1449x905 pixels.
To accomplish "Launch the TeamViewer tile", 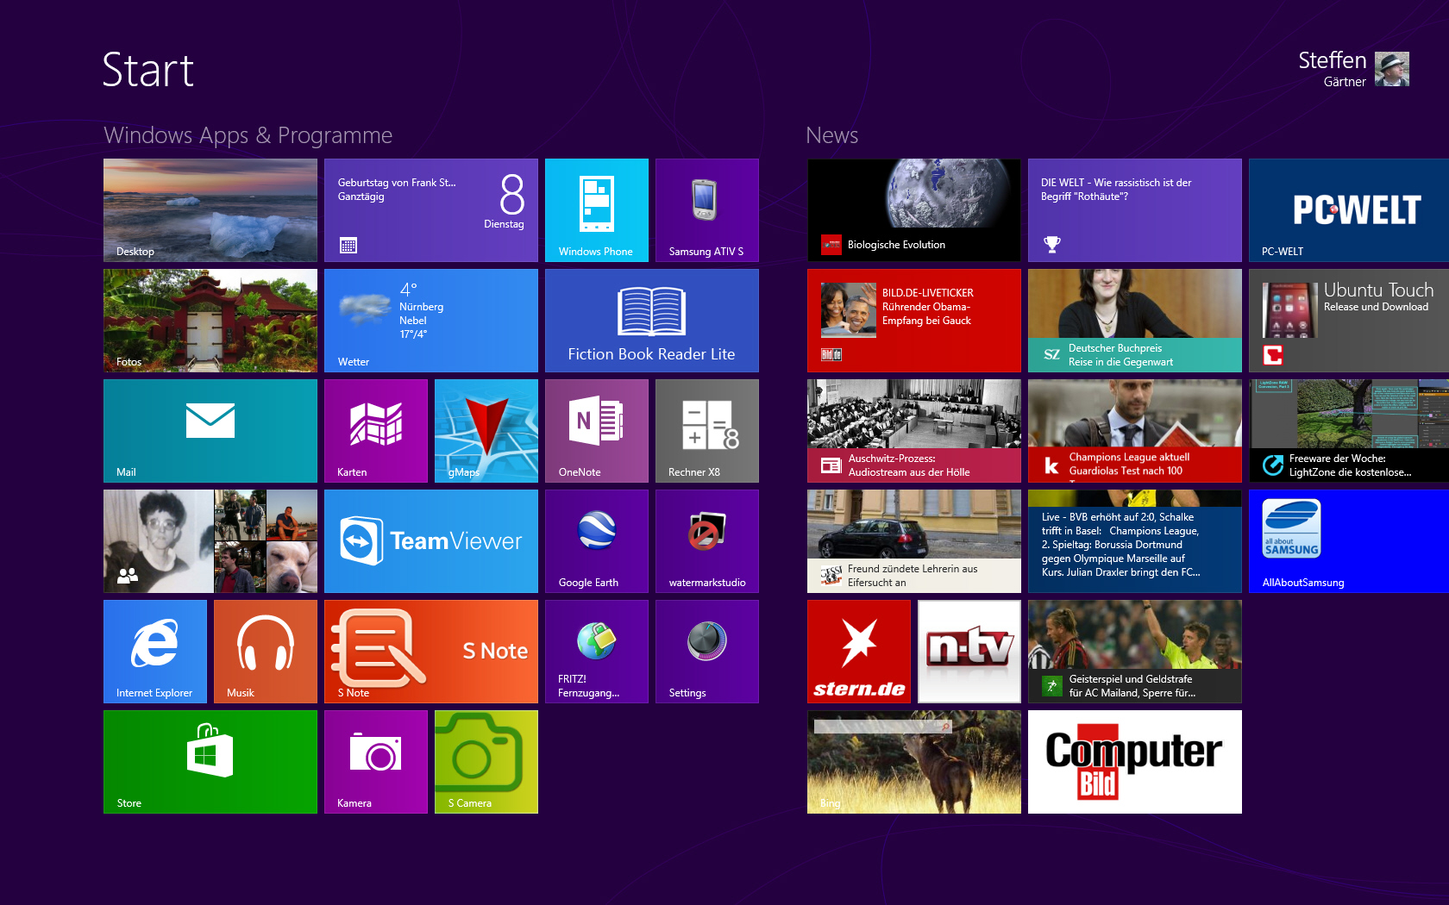I will coord(431,541).
